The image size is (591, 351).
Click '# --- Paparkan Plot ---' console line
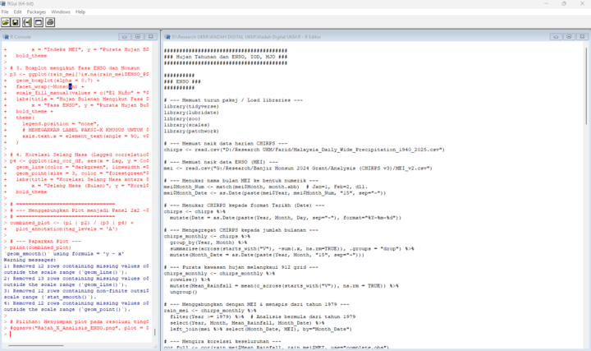coord(45,242)
